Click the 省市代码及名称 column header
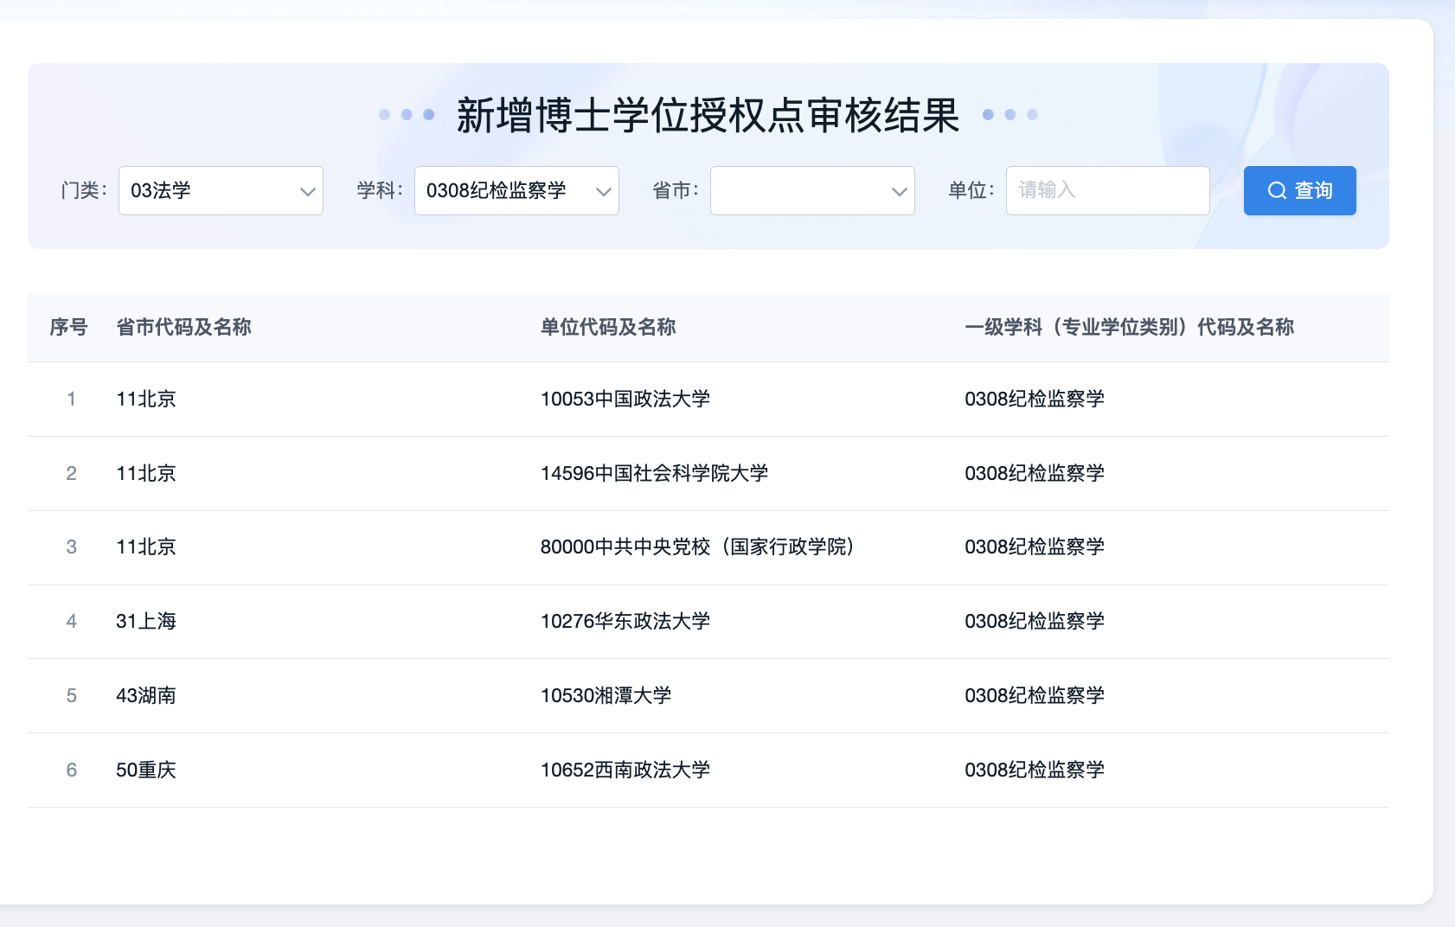This screenshot has height=927, width=1455. click(x=183, y=327)
